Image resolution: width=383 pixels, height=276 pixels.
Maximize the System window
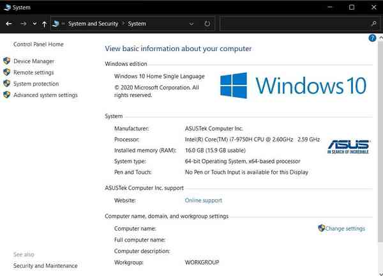(352, 7)
